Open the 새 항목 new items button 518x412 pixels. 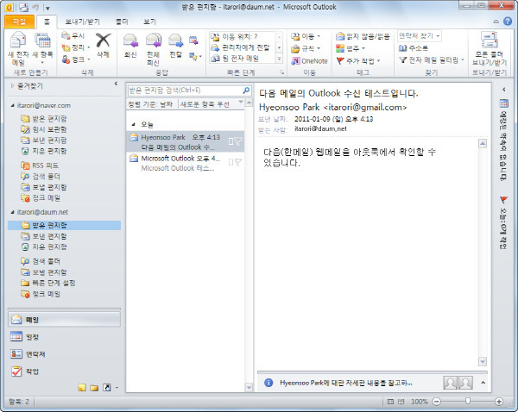(42, 48)
